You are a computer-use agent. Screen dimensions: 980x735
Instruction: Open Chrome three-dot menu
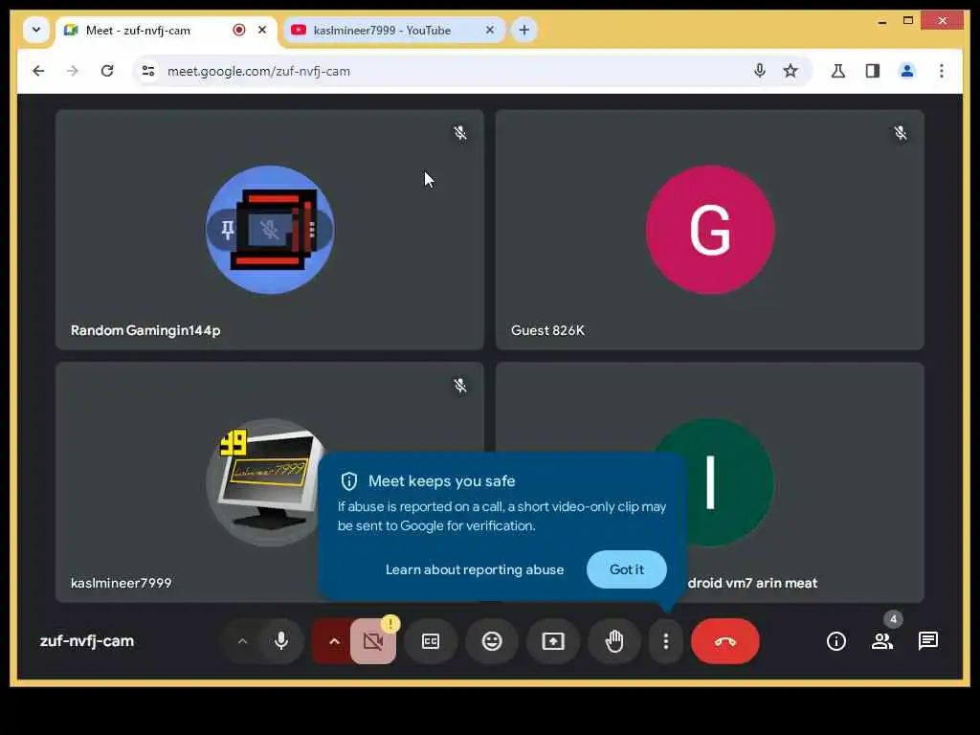coord(942,71)
